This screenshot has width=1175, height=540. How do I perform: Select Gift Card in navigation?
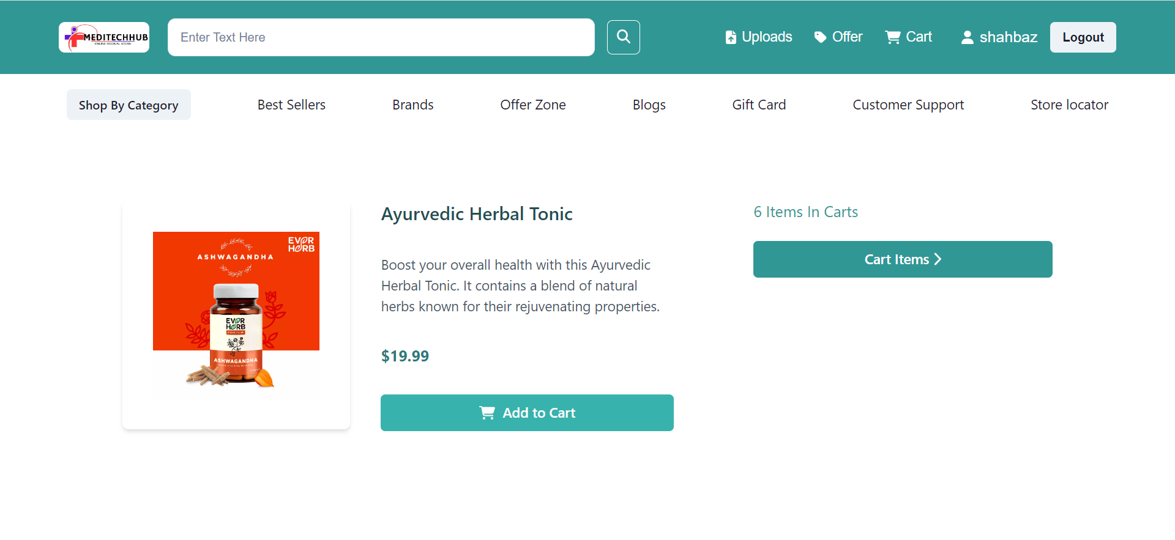pyautogui.click(x=759, y=105)
